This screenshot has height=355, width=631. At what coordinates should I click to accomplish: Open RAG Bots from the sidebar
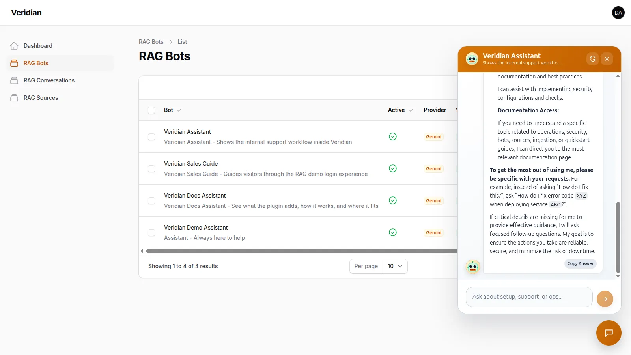60,63
